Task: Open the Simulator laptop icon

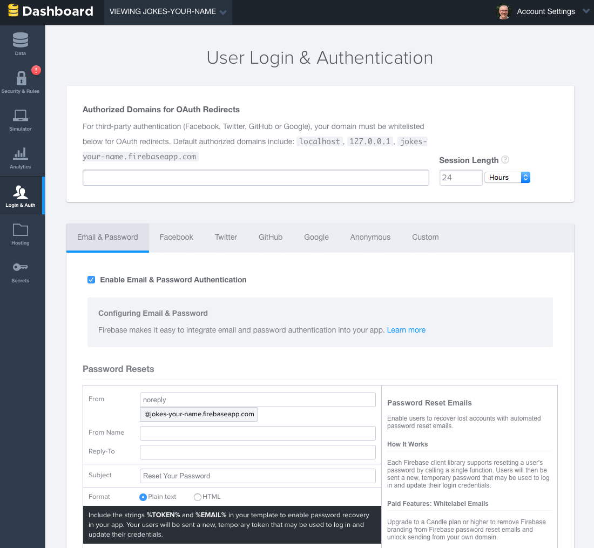Action: 21,116
